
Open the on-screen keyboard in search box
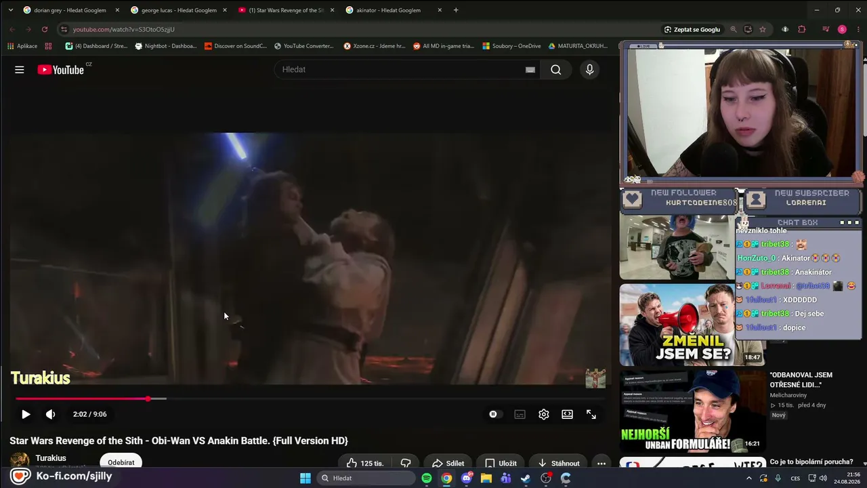(530, 70)
